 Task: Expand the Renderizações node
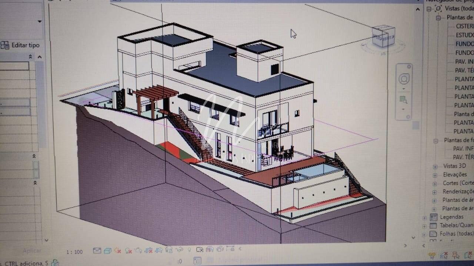tap(435, 192)
